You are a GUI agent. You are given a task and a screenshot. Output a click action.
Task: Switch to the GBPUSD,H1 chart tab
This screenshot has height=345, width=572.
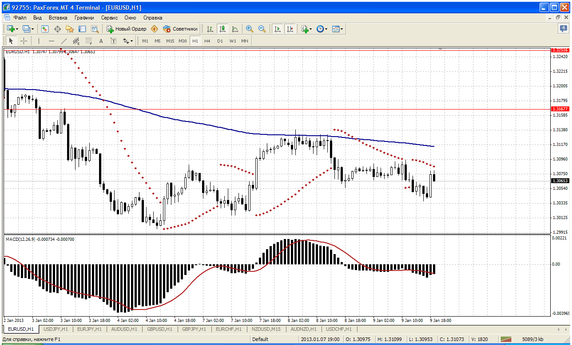click(160, 329)
